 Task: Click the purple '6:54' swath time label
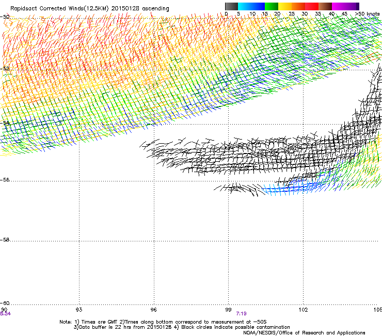5,314
